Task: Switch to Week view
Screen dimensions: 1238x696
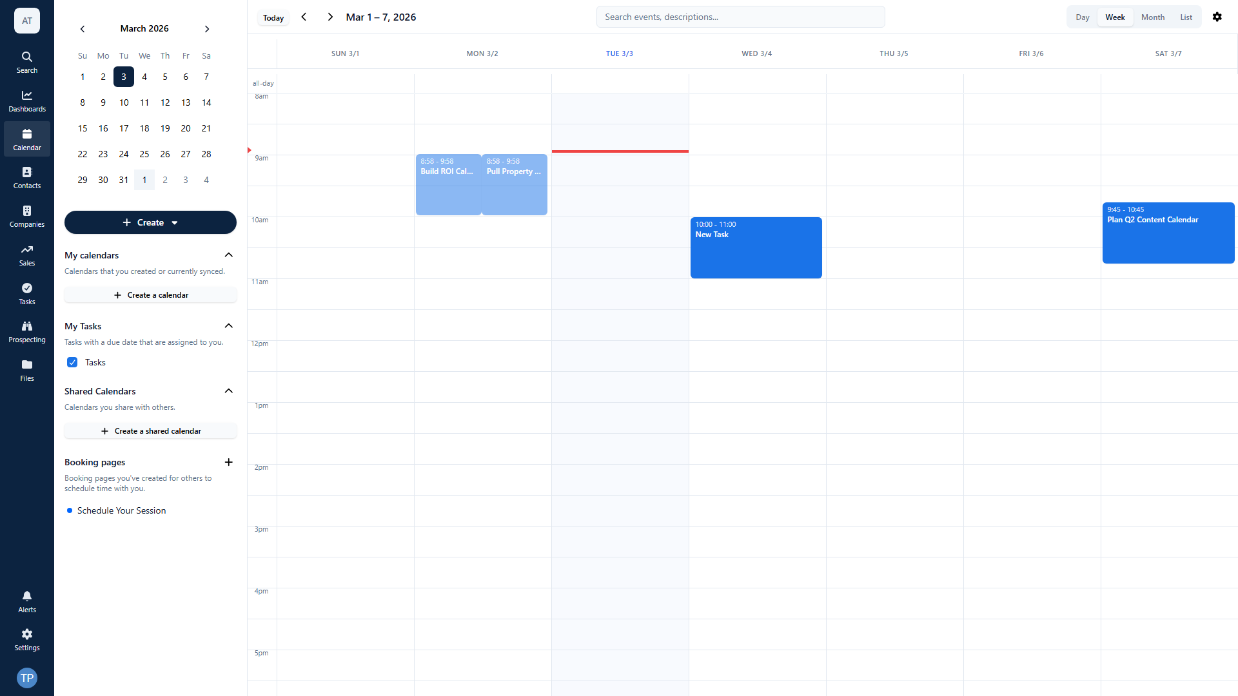Action: 1115,17
